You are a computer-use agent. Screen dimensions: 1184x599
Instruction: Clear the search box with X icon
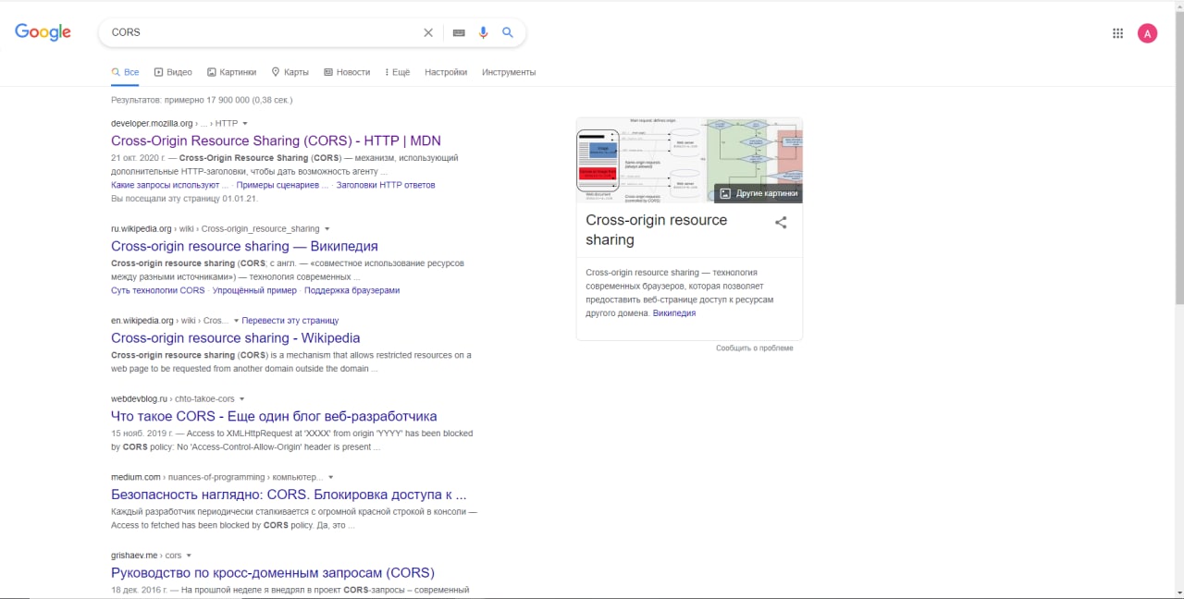point(428,32)
